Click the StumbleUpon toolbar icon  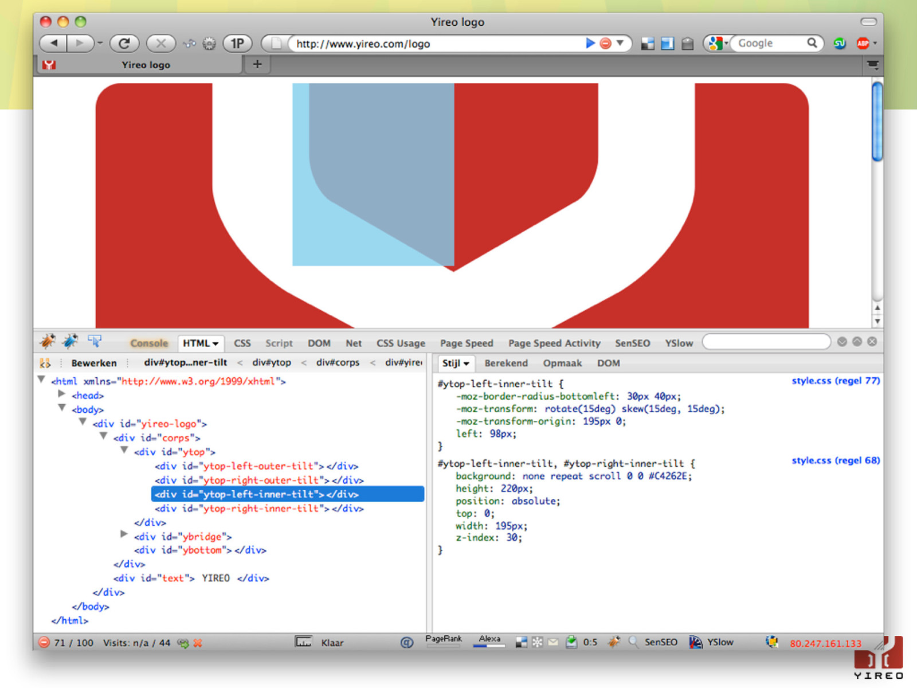(840, 44)
